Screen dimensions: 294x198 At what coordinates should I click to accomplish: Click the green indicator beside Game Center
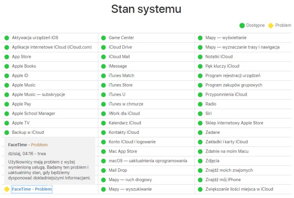click(103, 38)
